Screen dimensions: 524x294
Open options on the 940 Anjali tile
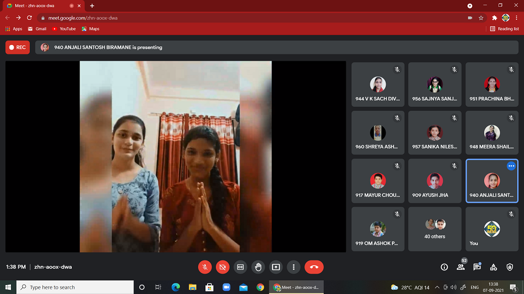click(x=511, y=166)
